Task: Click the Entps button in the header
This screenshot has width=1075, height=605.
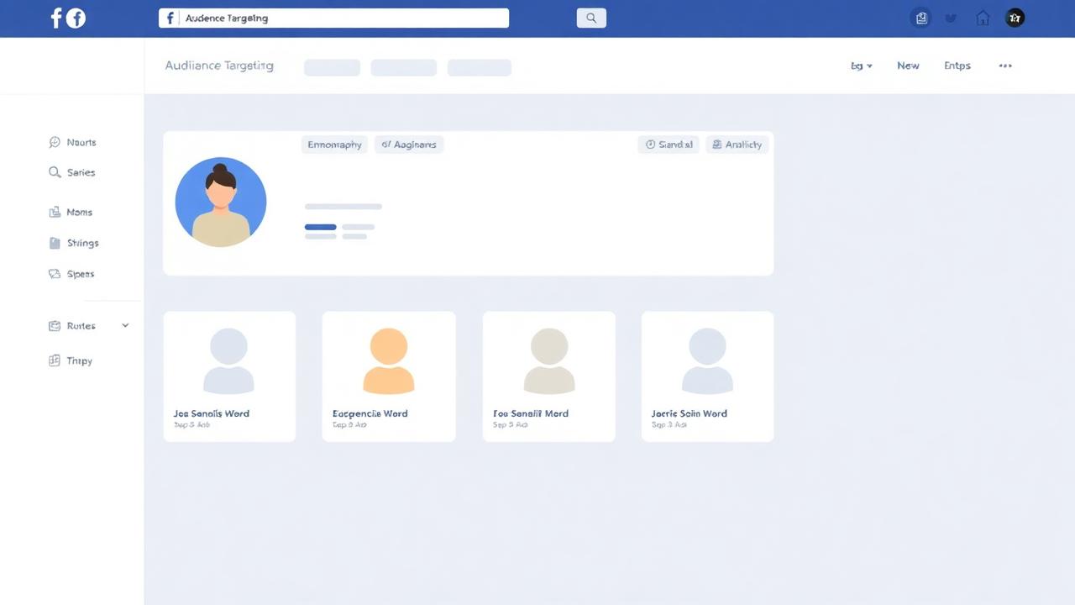Action: 957,66
